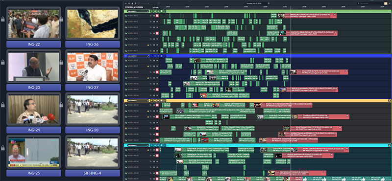Select the RAIPUR CM VISHNU DEO SAI red clip
This screenshot has height=181, width=392.
coord(308,33)
